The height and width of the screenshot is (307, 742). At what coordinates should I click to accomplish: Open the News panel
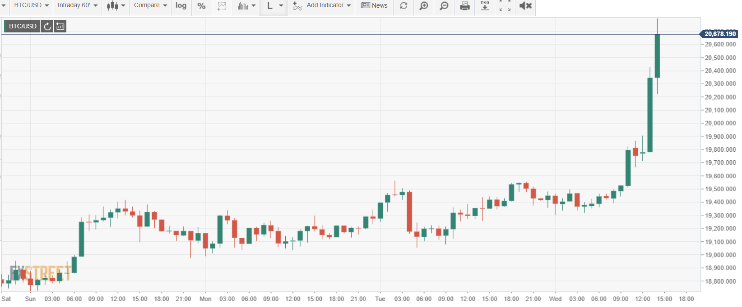374,5
